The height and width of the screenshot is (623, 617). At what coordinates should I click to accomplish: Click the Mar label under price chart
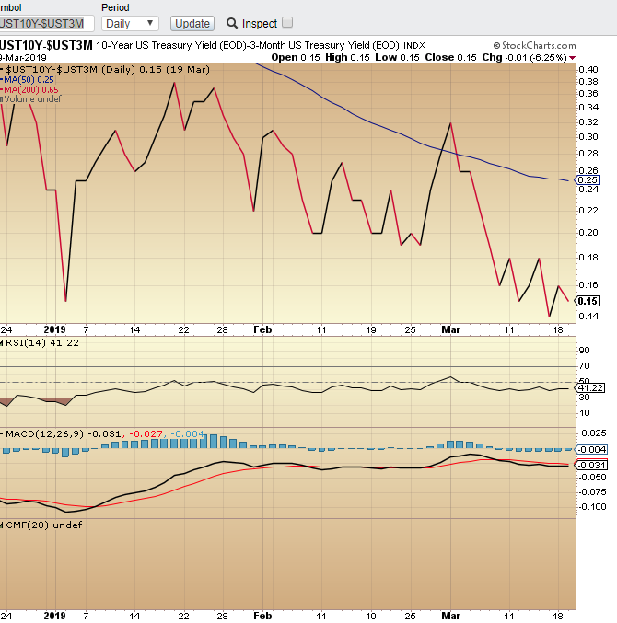pyautogui.click(x=451, y=329)
